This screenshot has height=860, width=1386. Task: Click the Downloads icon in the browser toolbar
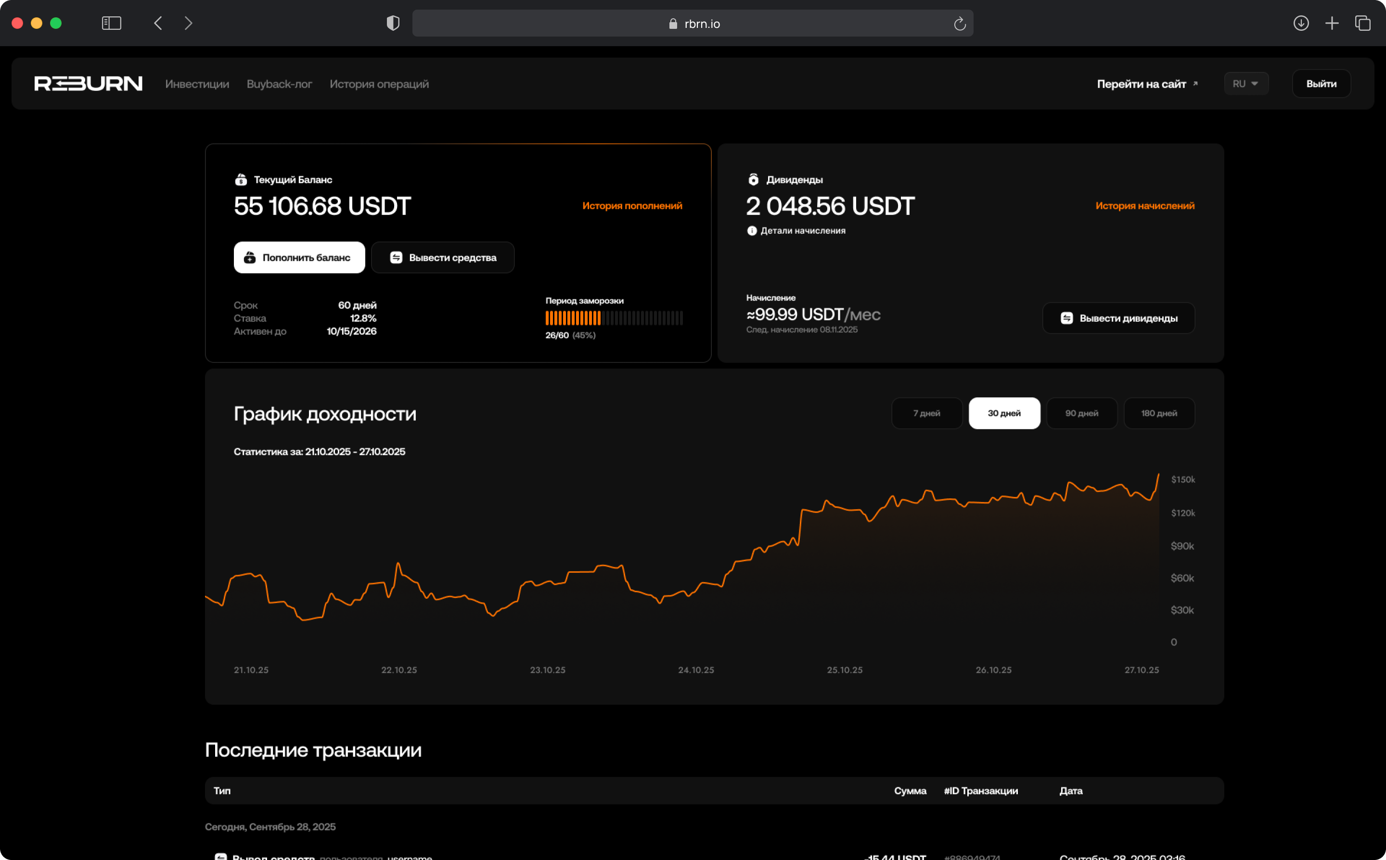coord(1301,23)
